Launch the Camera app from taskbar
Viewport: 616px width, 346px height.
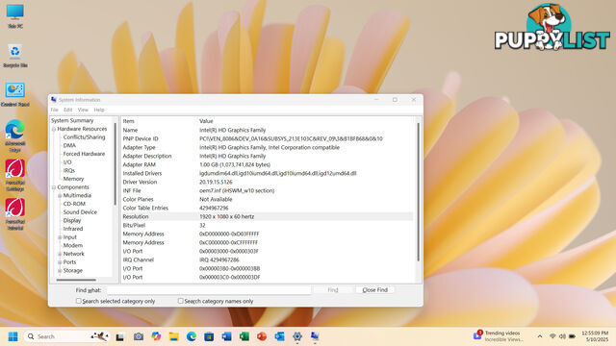click(139, 336)
